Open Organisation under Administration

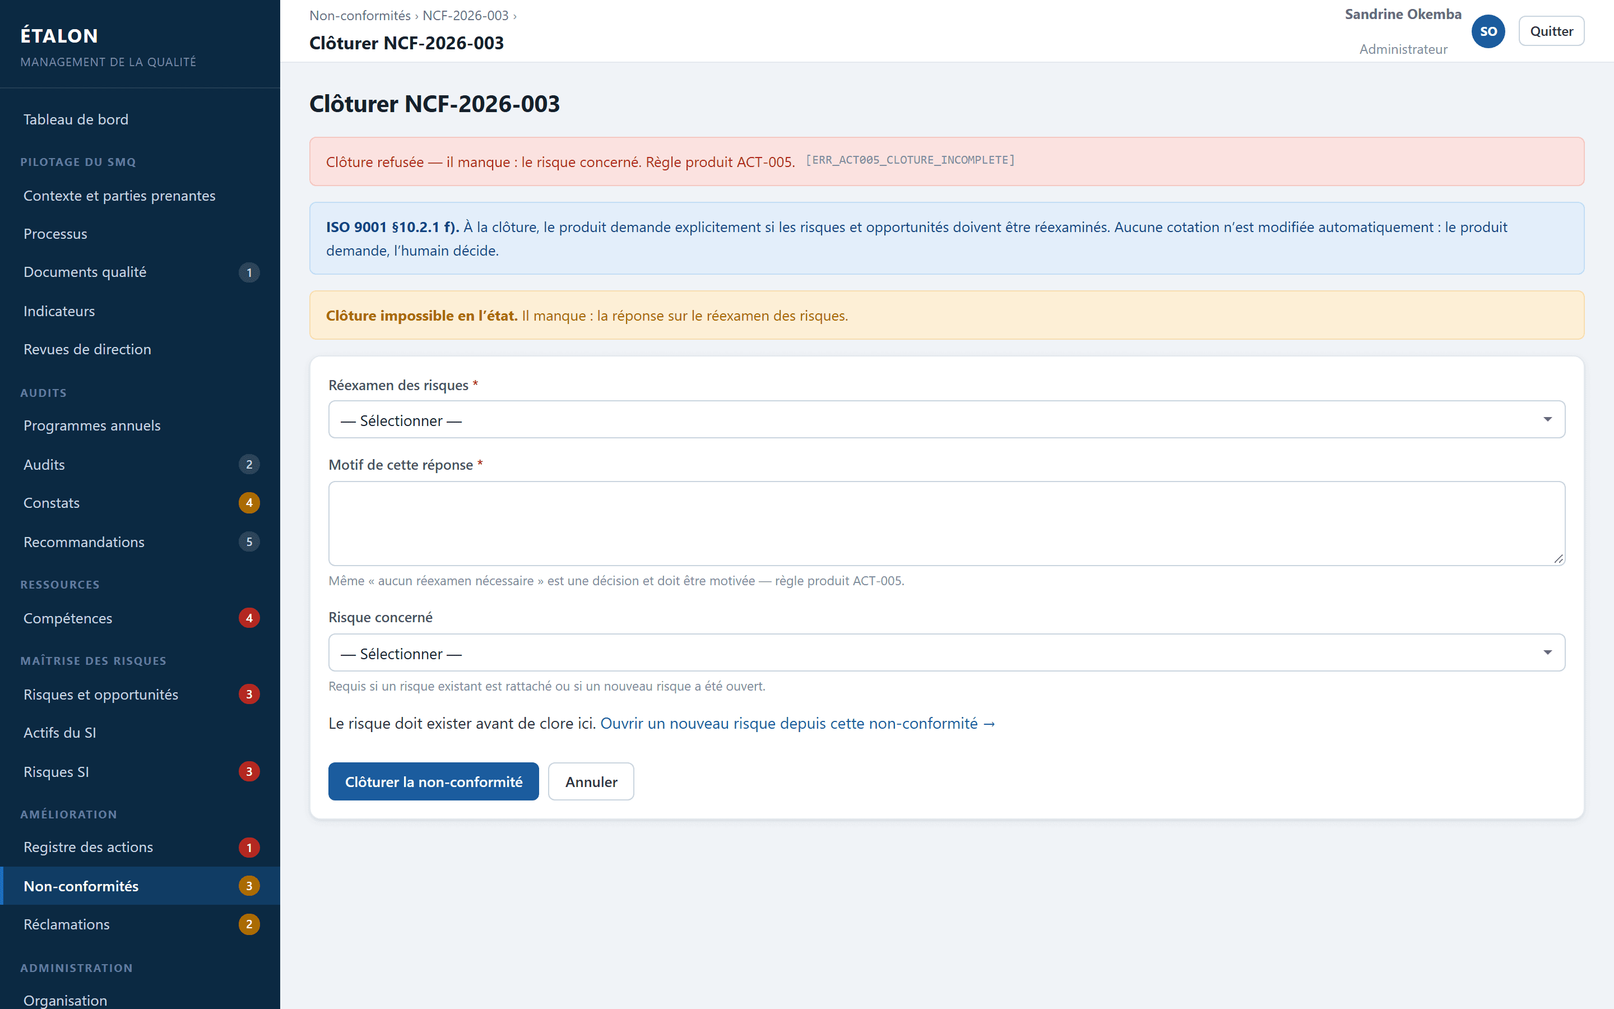[140, 1001]
